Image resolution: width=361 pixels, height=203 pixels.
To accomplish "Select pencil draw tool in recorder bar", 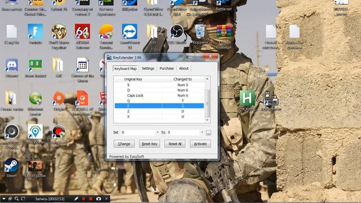I will click(76, 198).
